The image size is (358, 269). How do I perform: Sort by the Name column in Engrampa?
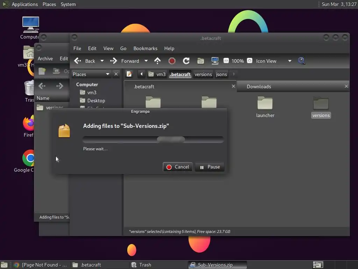click(x=52, y=98)
